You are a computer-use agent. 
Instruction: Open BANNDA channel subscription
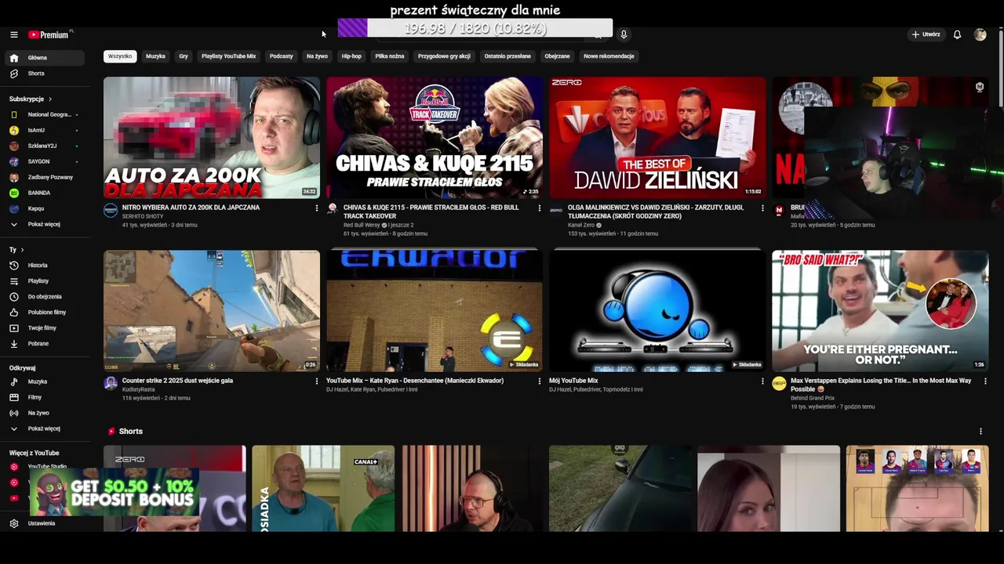tap(43, 193)
